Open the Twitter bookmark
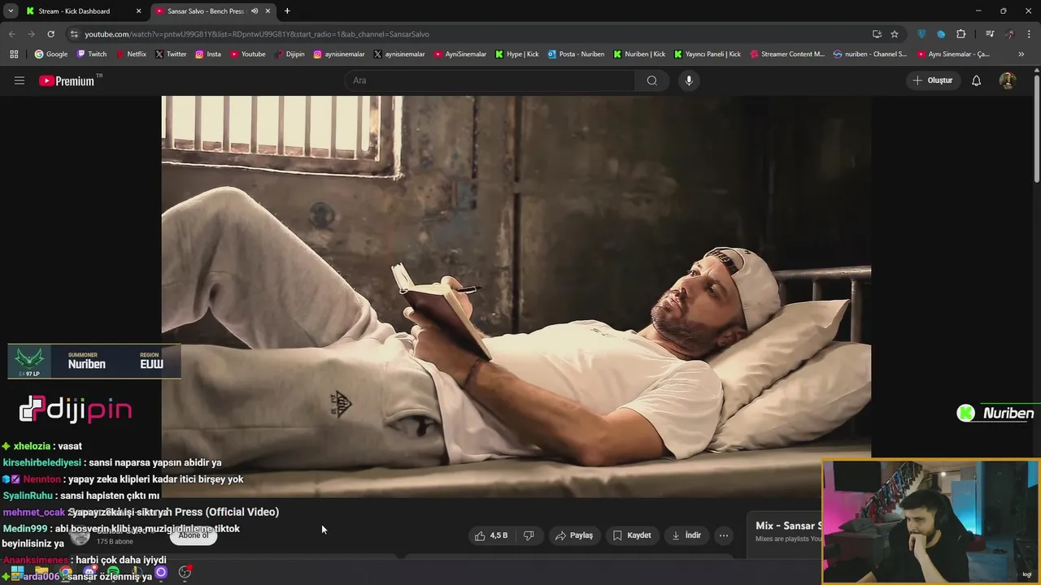Viewport: 1041px width, 585px height. 171,54
